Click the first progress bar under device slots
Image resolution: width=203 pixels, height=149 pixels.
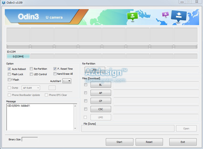pos(18,46)
